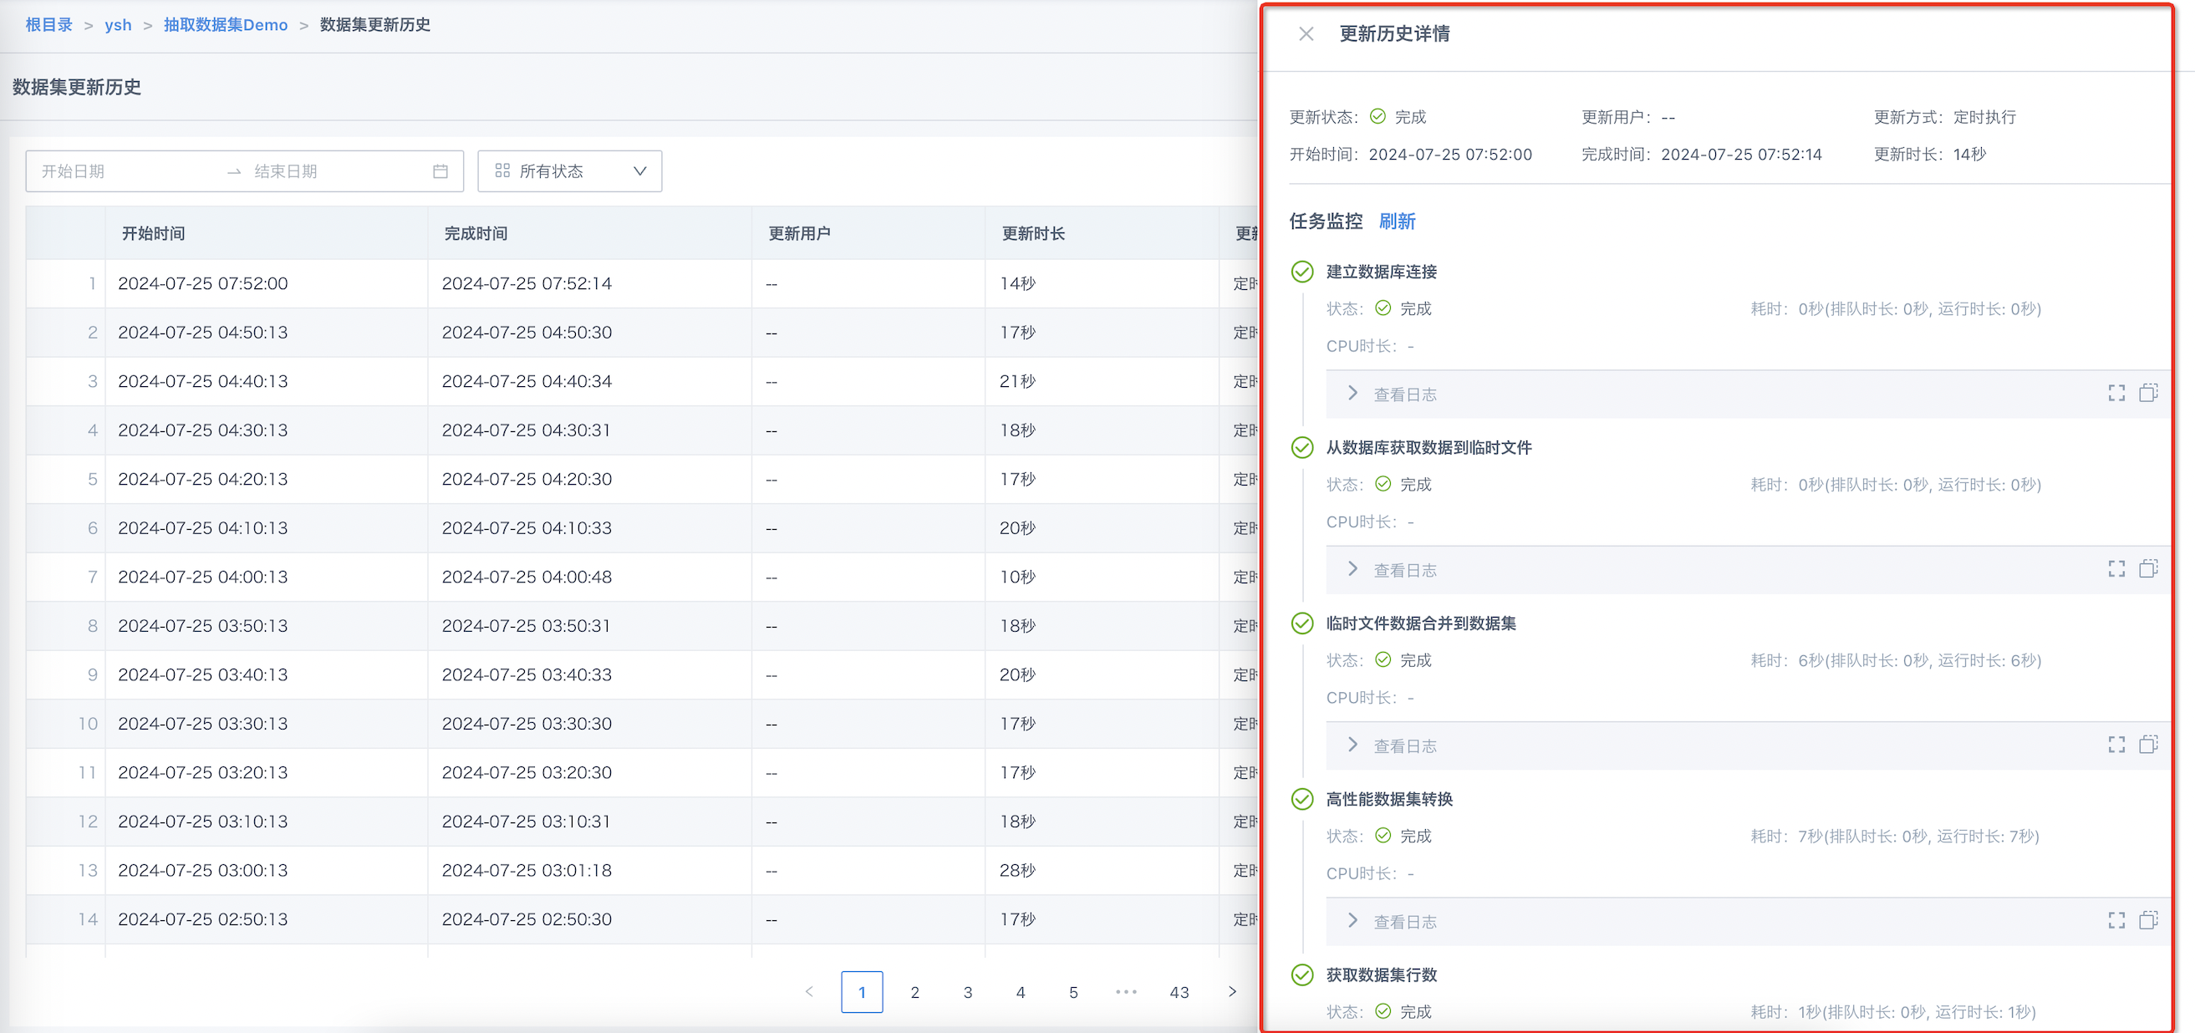
Task: Select row with start time 2024-07-25 04:40:13
Action: 643,381
